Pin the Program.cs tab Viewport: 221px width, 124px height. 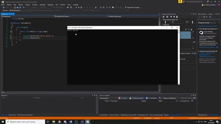coord(11,14)
